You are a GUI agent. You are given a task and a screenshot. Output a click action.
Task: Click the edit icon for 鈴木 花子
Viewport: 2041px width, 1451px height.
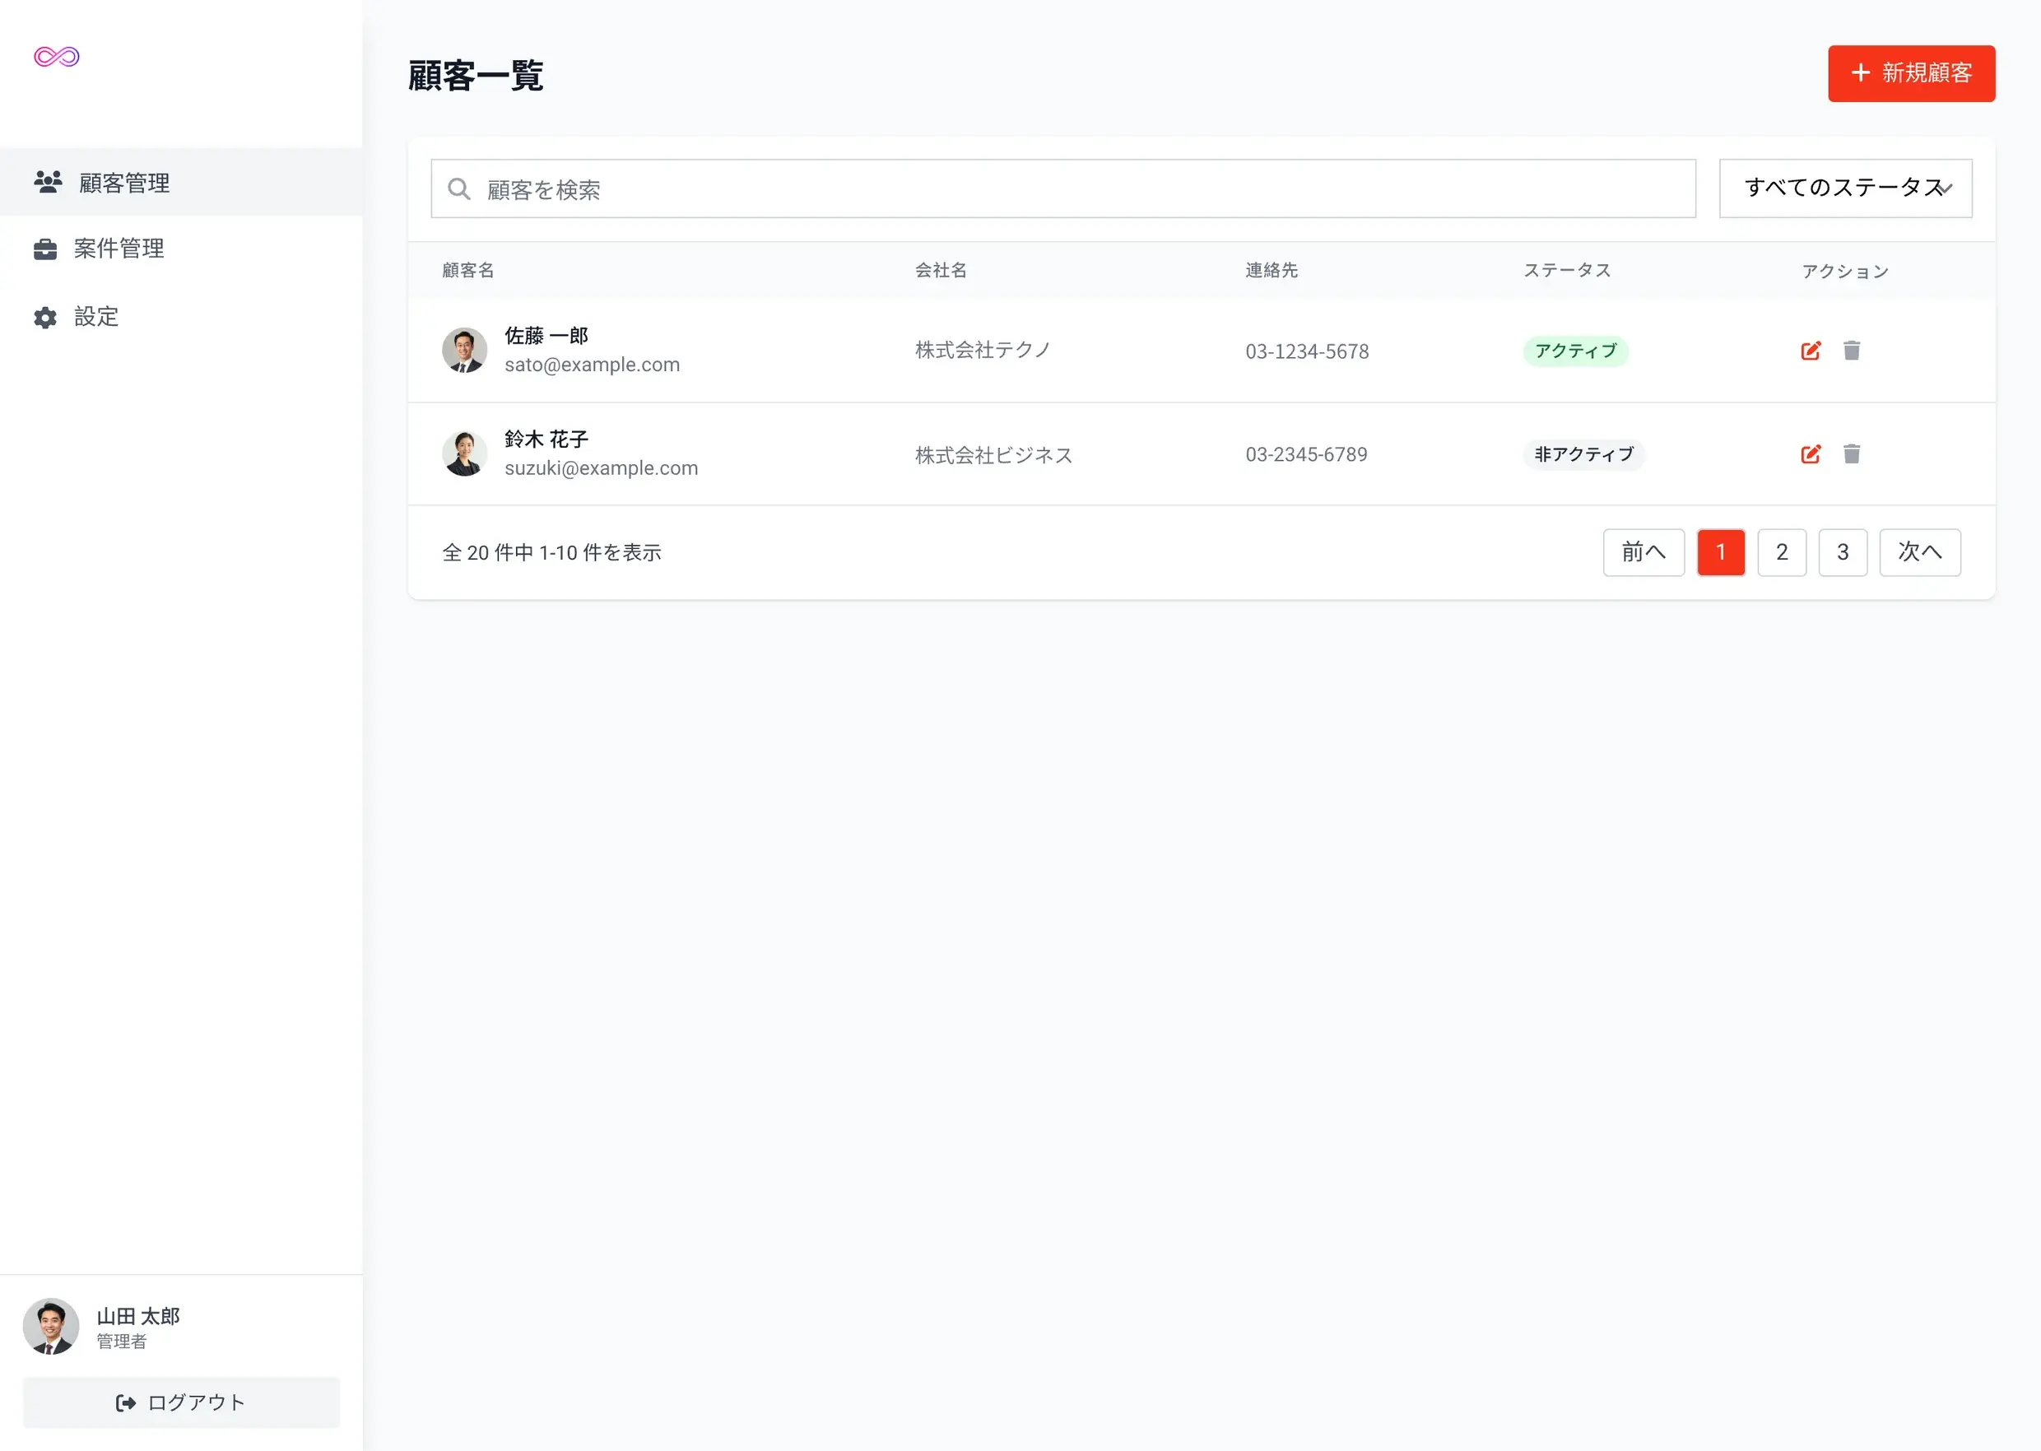(1810, 453)
